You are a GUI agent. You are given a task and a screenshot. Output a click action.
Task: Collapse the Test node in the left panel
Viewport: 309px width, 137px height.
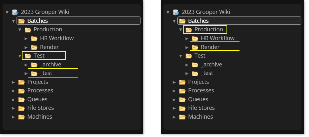click(20, 56)
